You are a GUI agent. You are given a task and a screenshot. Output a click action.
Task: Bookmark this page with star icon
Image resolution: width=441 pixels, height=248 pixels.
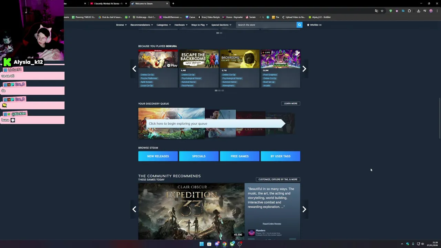(x=382, y=11)
